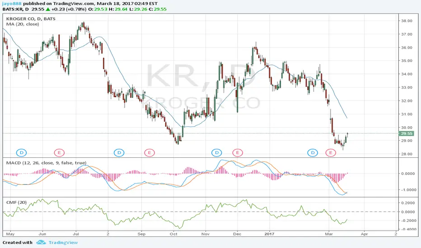Click the 0.2000 CMF axis label
Image resolution: width=421 pixels, height=248 pixels.
408,203
